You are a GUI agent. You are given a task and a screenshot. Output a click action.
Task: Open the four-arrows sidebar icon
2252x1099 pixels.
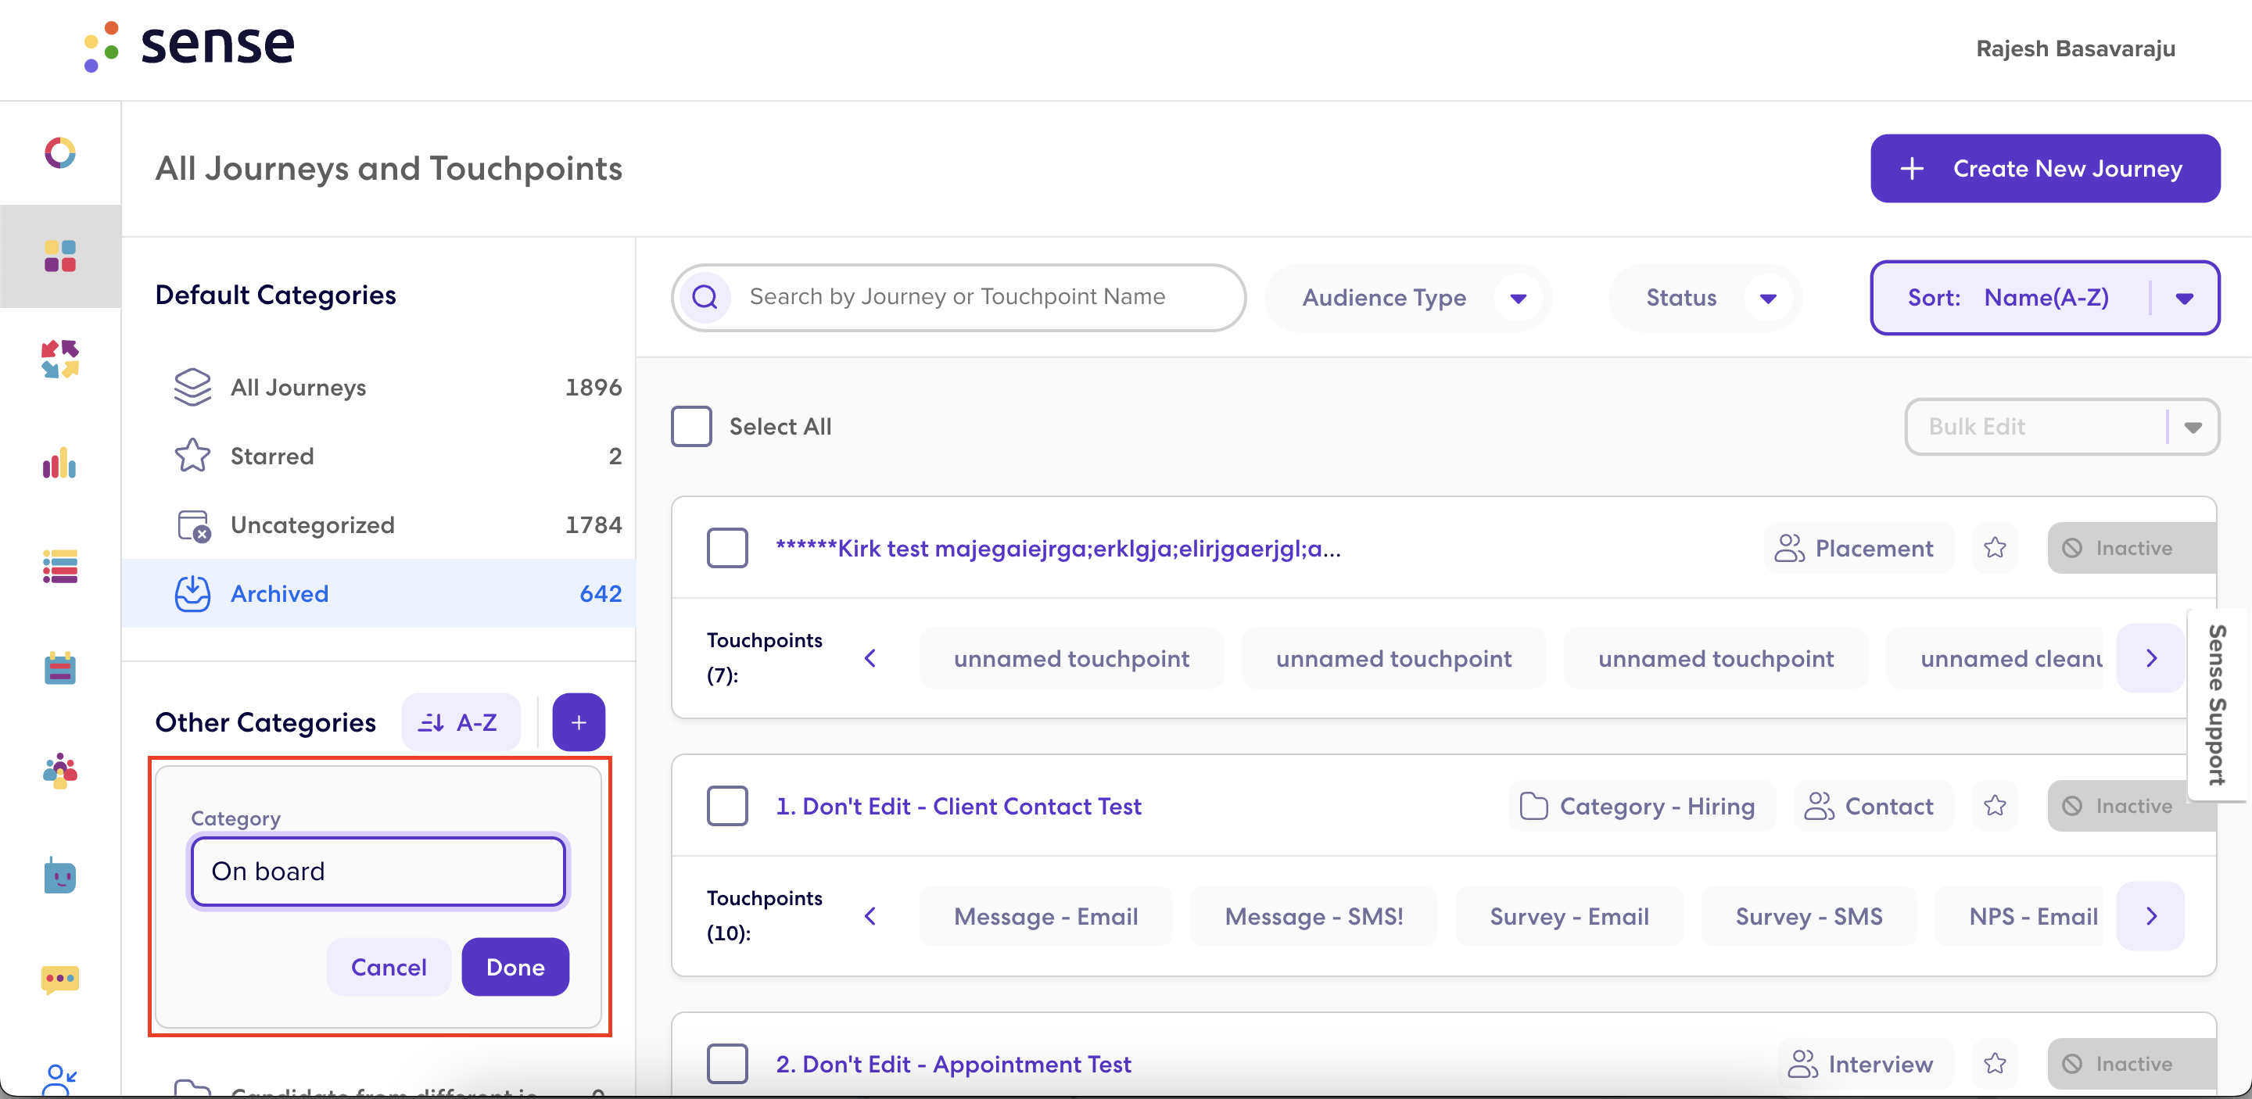(59, 359)
